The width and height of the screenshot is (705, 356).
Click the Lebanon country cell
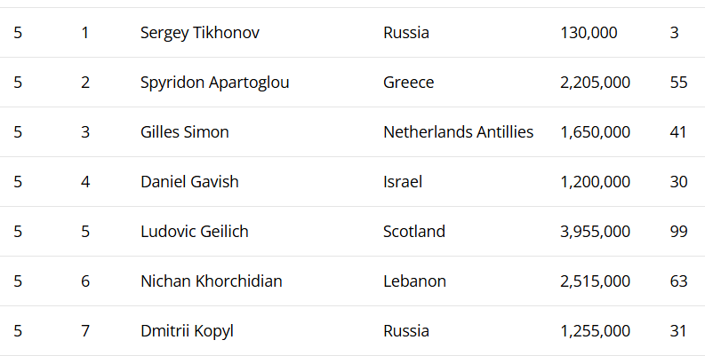coord(414,281)
